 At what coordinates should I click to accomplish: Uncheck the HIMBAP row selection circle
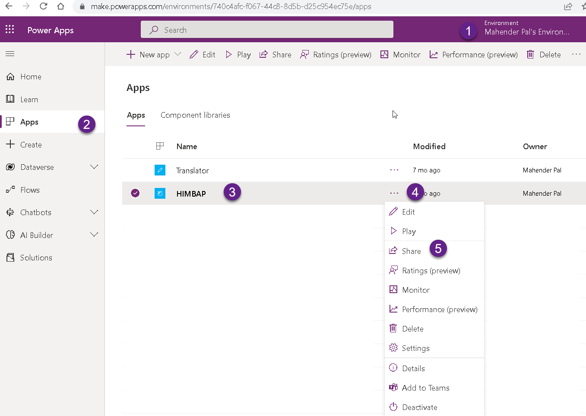point(135,193)
